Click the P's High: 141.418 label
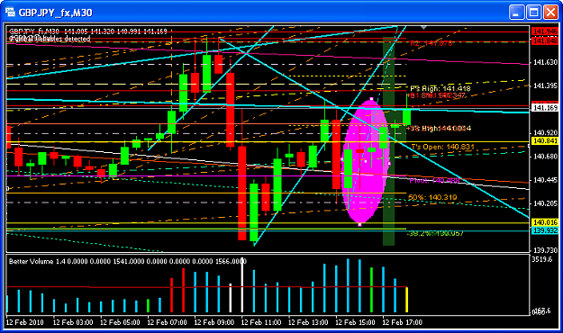The image size is (563, 333). [x=440, y=88]
